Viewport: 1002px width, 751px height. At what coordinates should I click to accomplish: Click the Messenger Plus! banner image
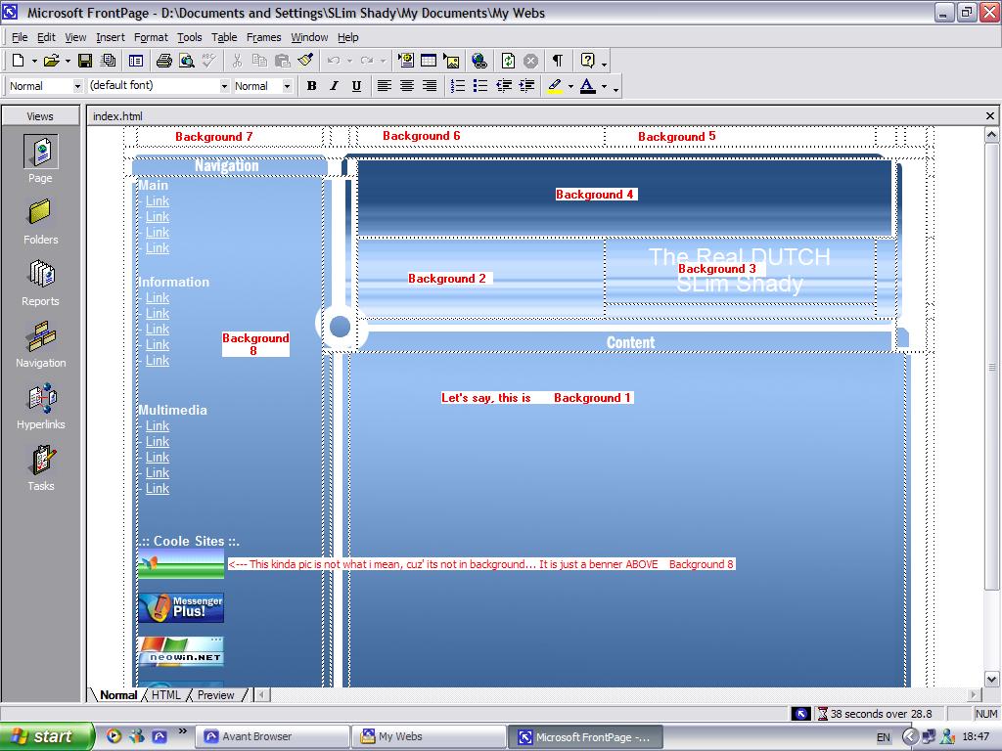point(181,607)
